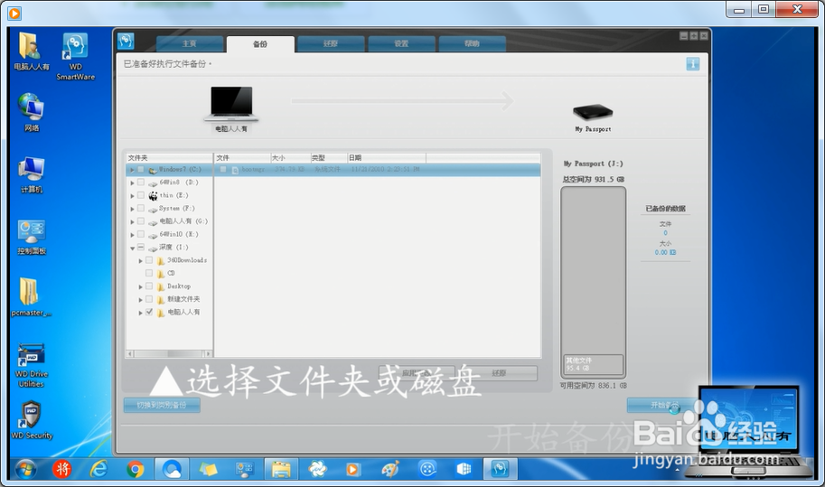Open the Control Panel taskbar icon

(x=244, y=469)
